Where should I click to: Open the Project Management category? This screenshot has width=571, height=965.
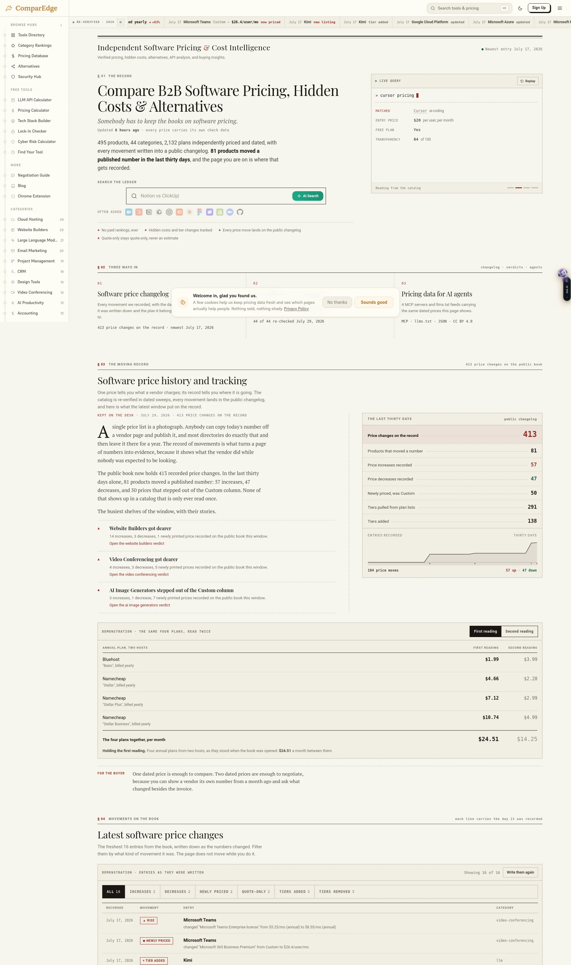(37, 261)
